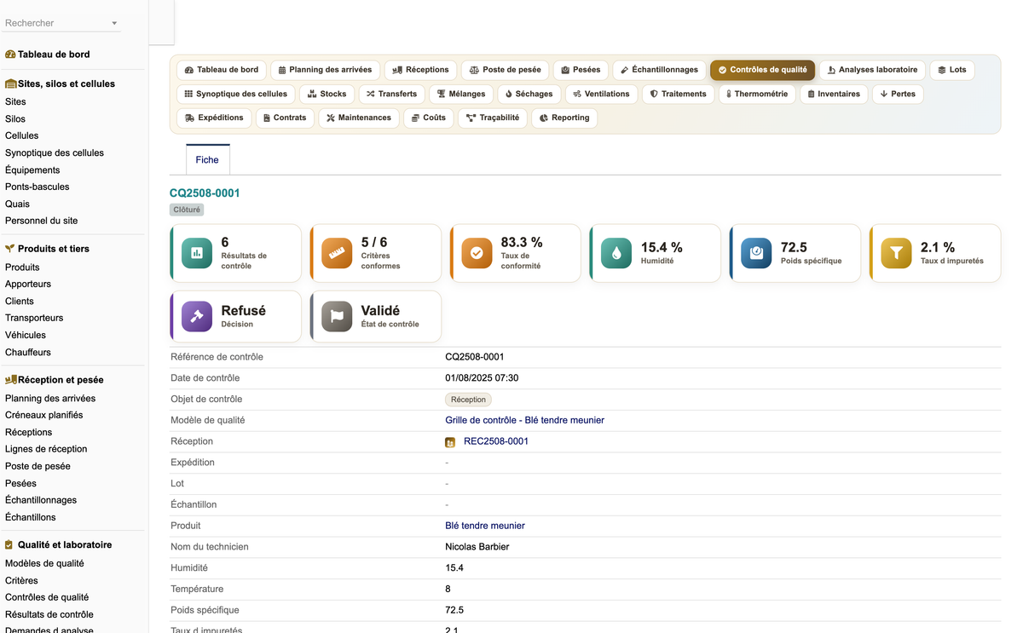The height and width of the screenshot is (633, 1023).
Task: Open the Expéditions toolbar button
Action: (x=214, y=118)
